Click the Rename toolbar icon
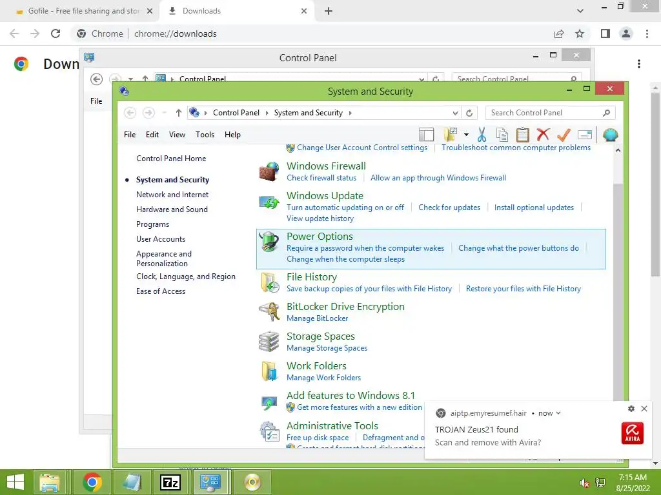The width and height of the screenshot is (661, 495). pos(585,135)
